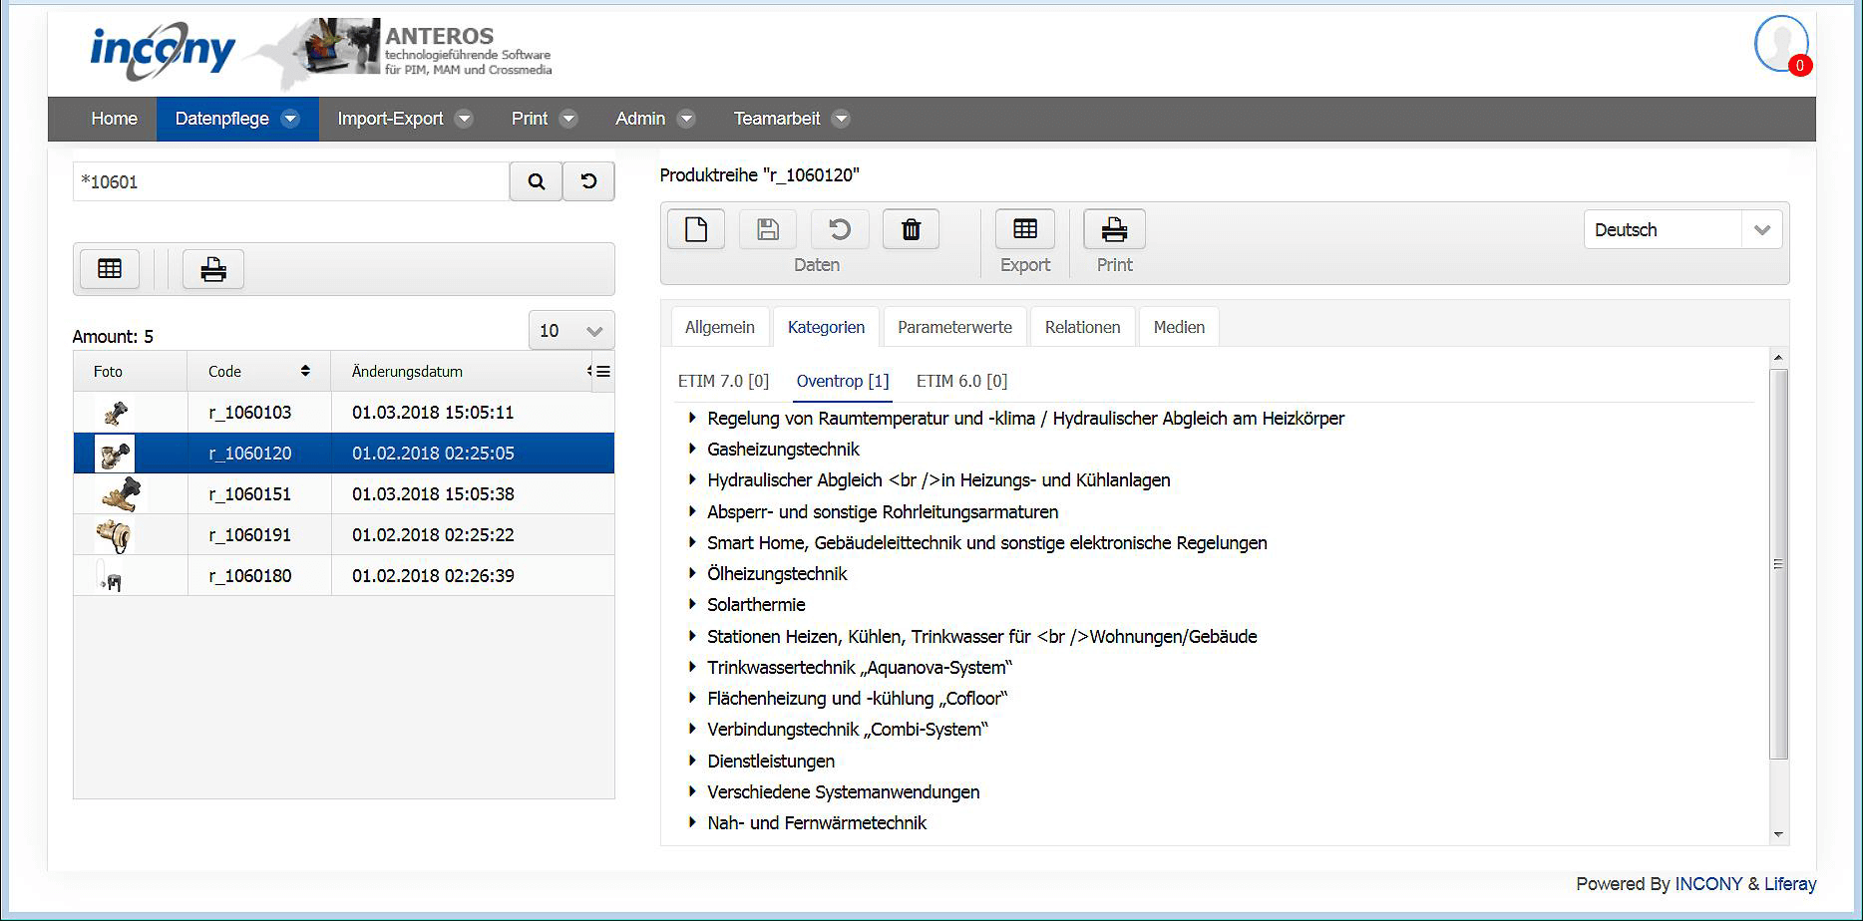
Task: Click the category tree scrollbar up arrow
Action: (1778, 358)
